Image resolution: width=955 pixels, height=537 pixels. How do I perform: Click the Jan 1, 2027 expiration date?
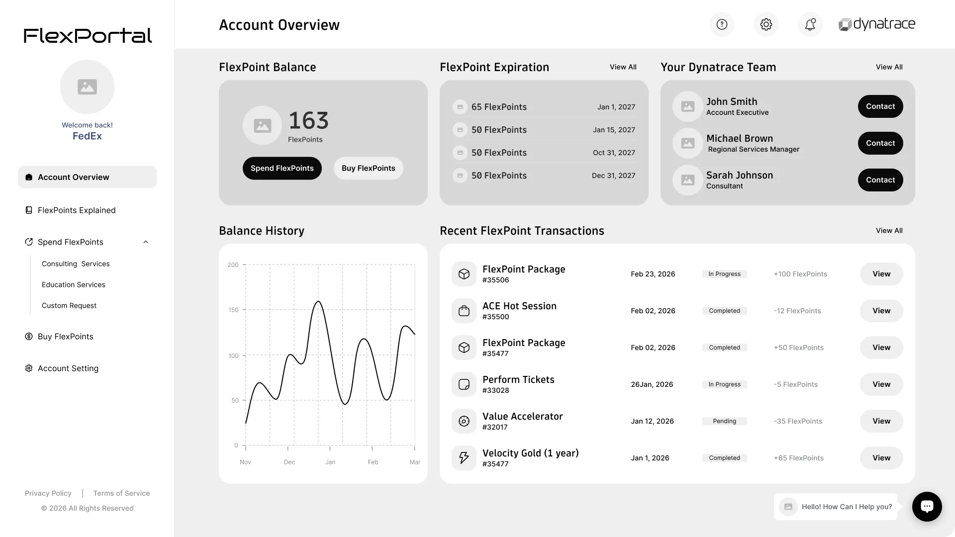[x=616, y=107]
